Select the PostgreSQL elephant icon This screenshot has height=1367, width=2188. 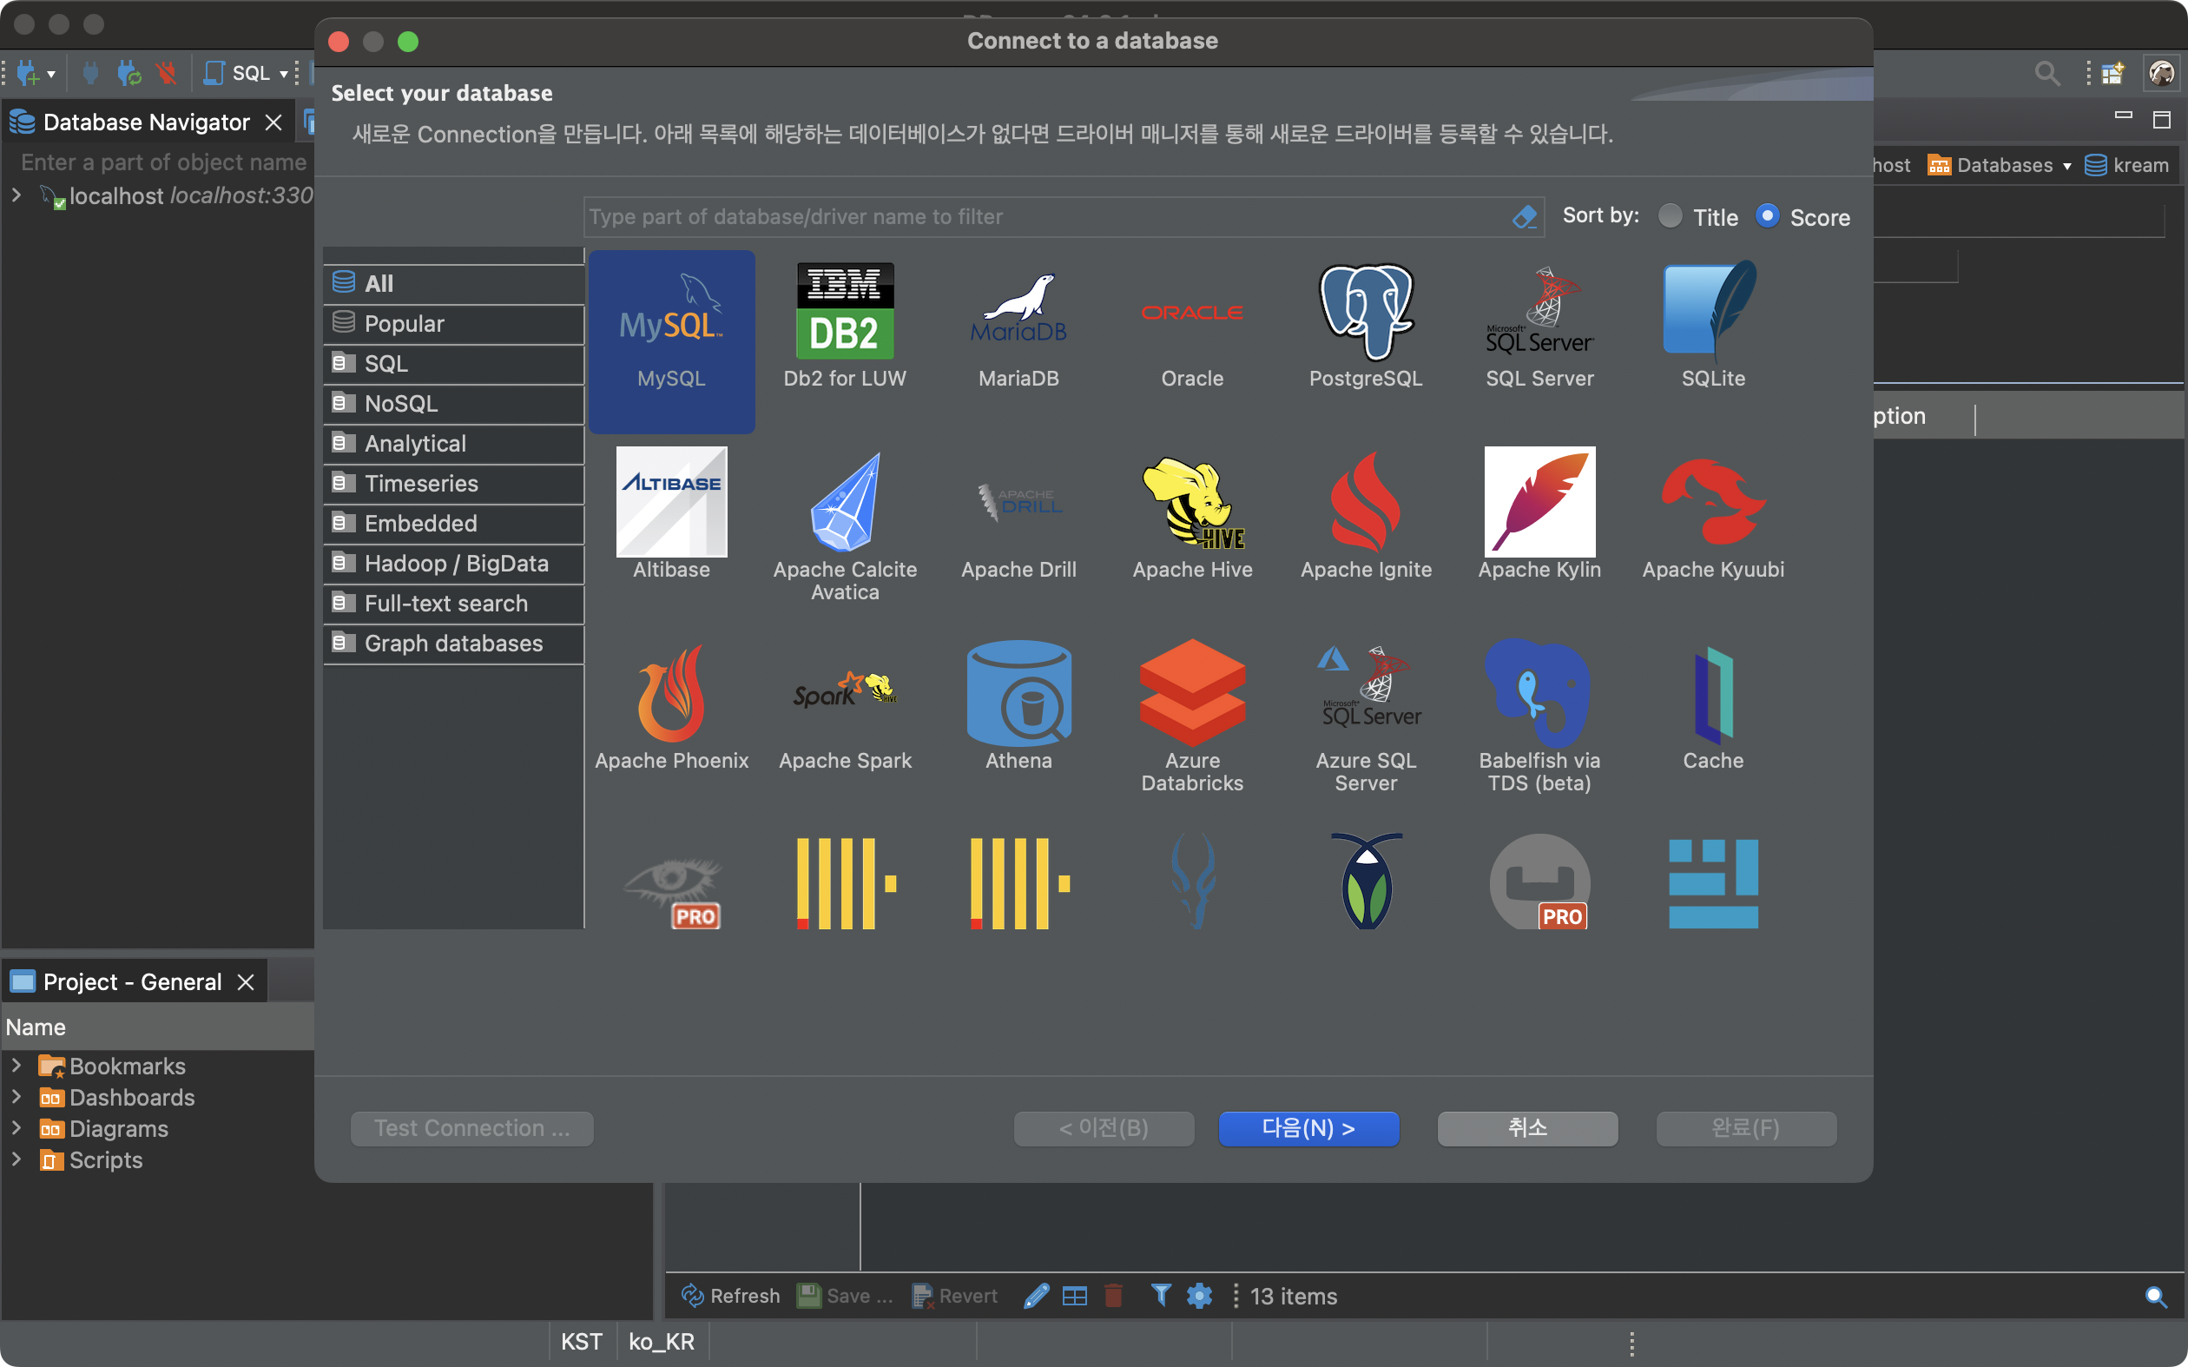point(1366,312)
